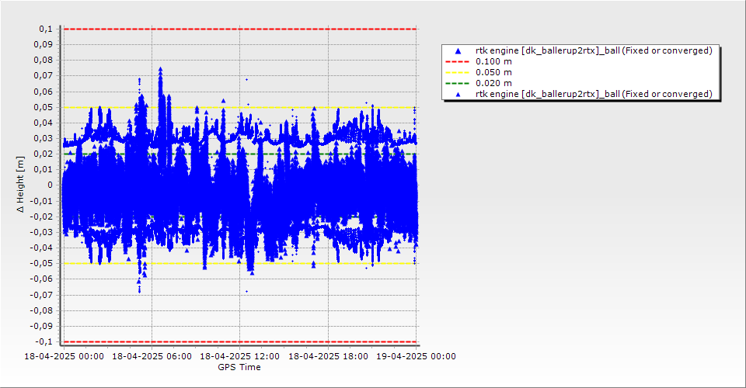Click the green dashed line legend sample

457,84
